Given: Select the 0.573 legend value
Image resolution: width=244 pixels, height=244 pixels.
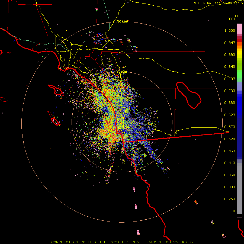Looking at the screenshot, I should tap(230, 127).
